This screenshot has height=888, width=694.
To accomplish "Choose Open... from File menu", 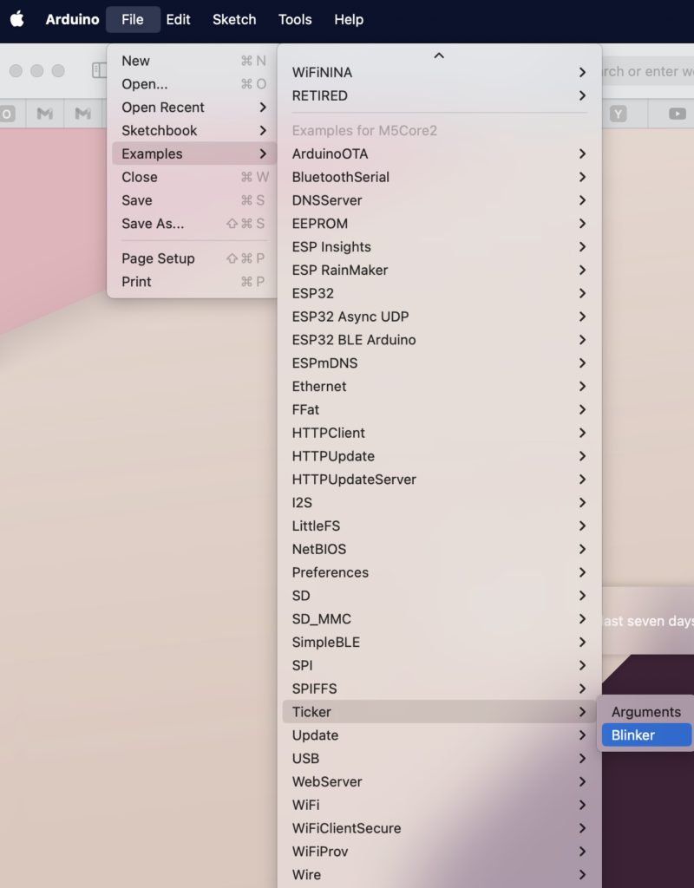I will coord(193,84).
